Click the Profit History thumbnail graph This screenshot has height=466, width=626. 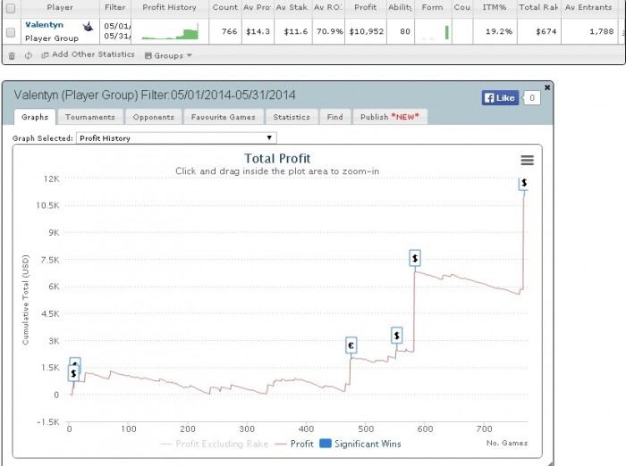click(170, 31)
